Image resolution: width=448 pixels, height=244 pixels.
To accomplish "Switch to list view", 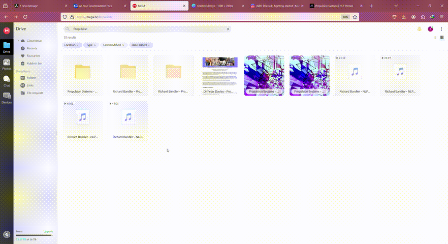I will point(435,38).
